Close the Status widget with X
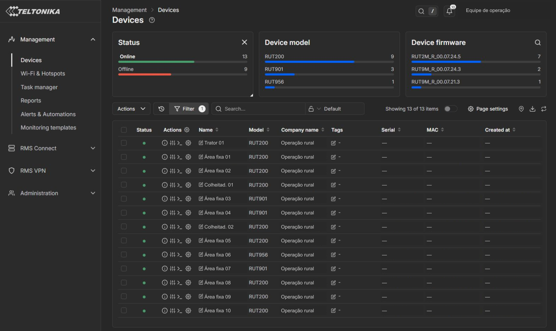Screen dimensions: 556x331 [x=244, y=42]
